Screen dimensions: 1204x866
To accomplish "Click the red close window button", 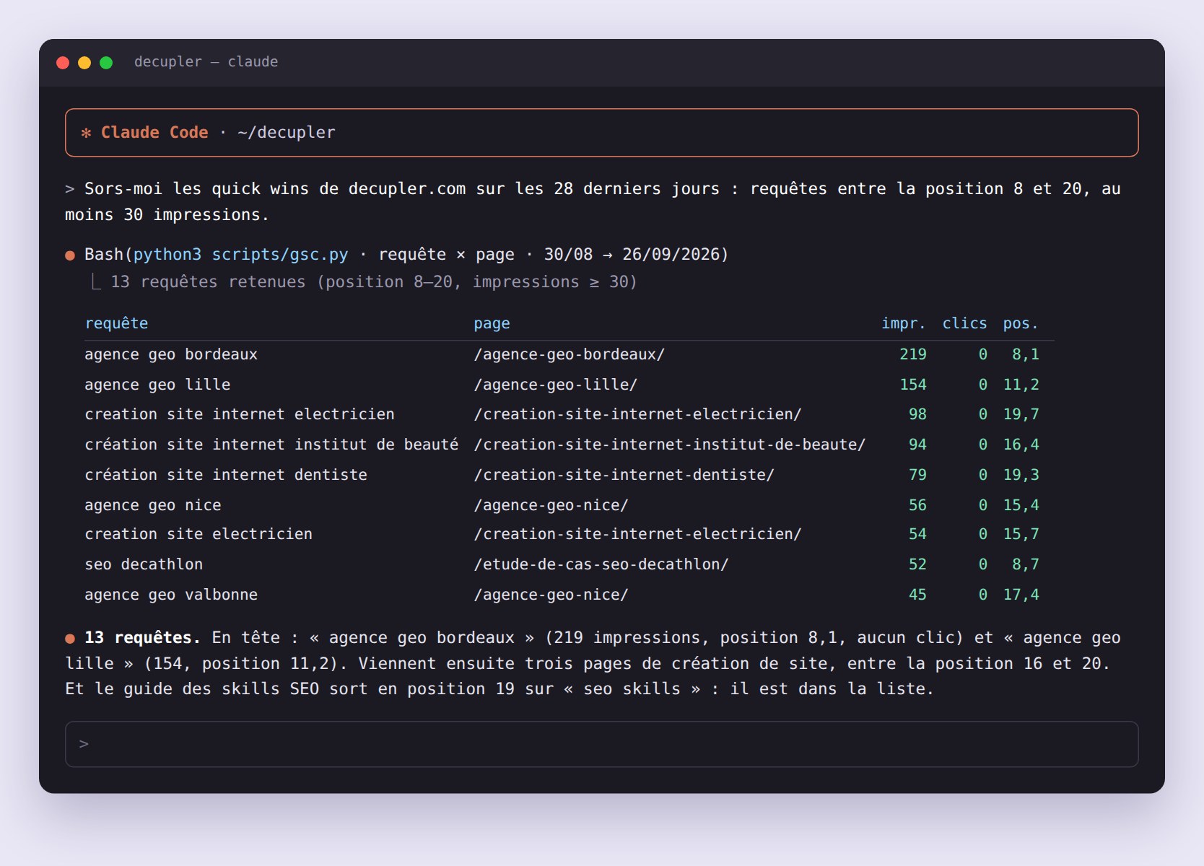I will [63, 63].
